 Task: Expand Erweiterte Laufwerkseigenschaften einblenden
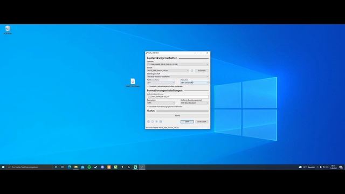(x=165, y=86)
